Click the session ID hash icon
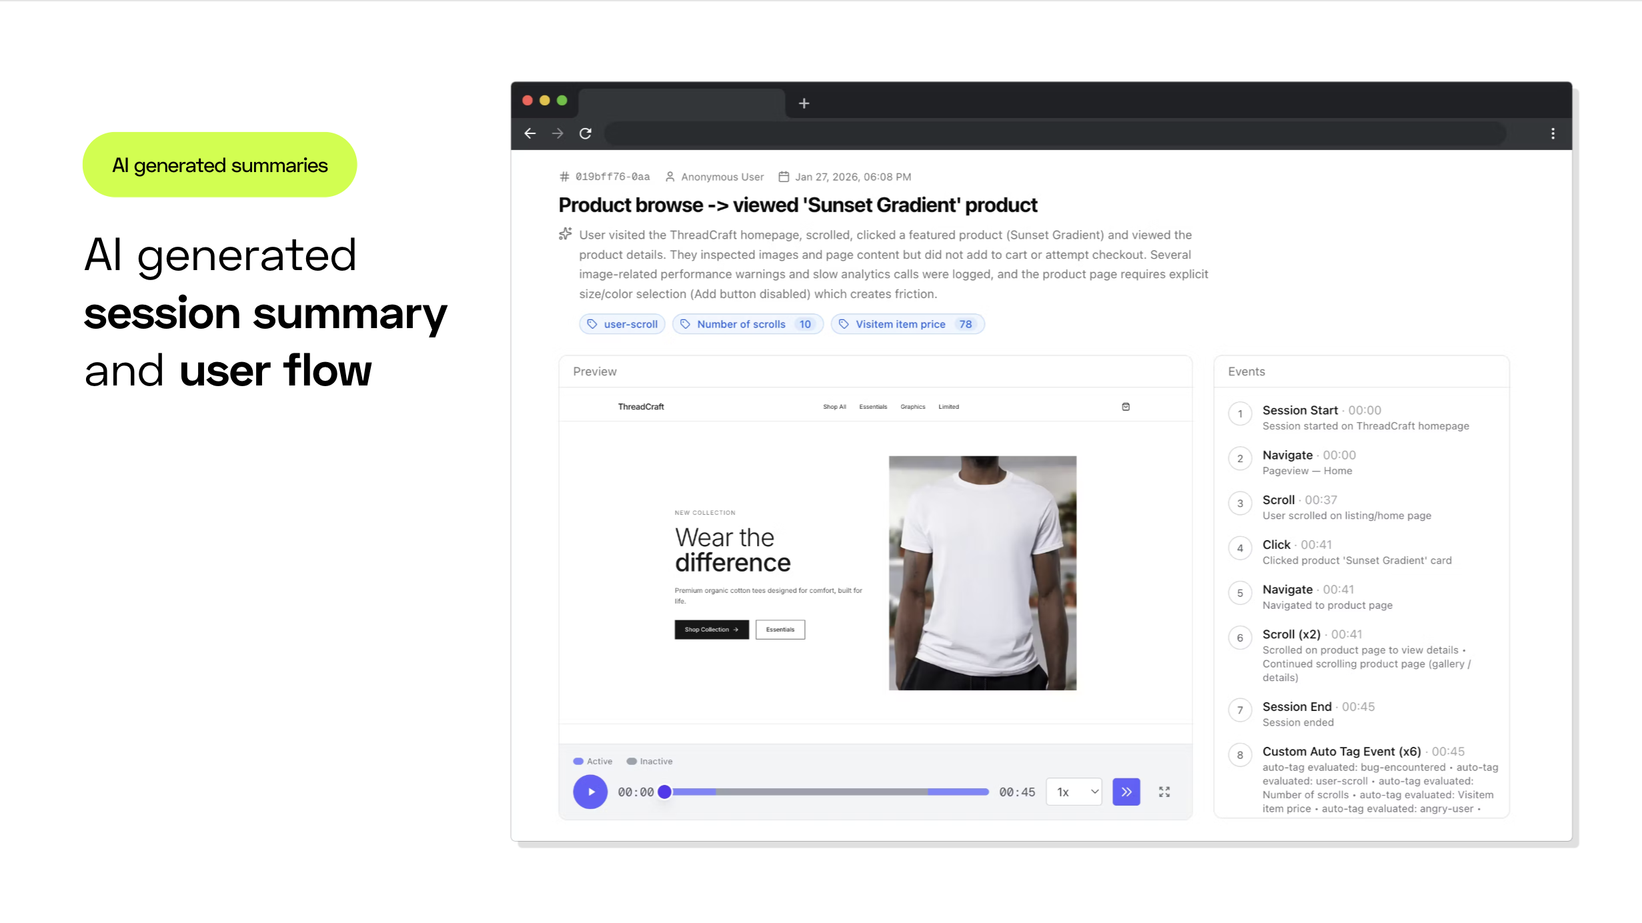Image resolution: width=1642 pixels, height=923 pixels. 564,176
